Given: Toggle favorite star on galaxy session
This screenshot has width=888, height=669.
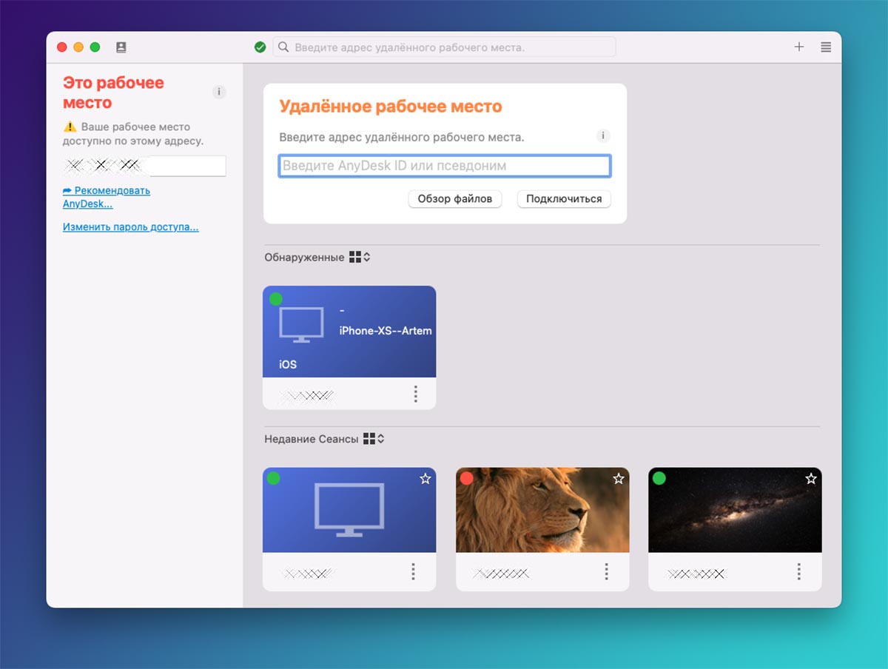Looking at the screenshot, I should (810, 480).
